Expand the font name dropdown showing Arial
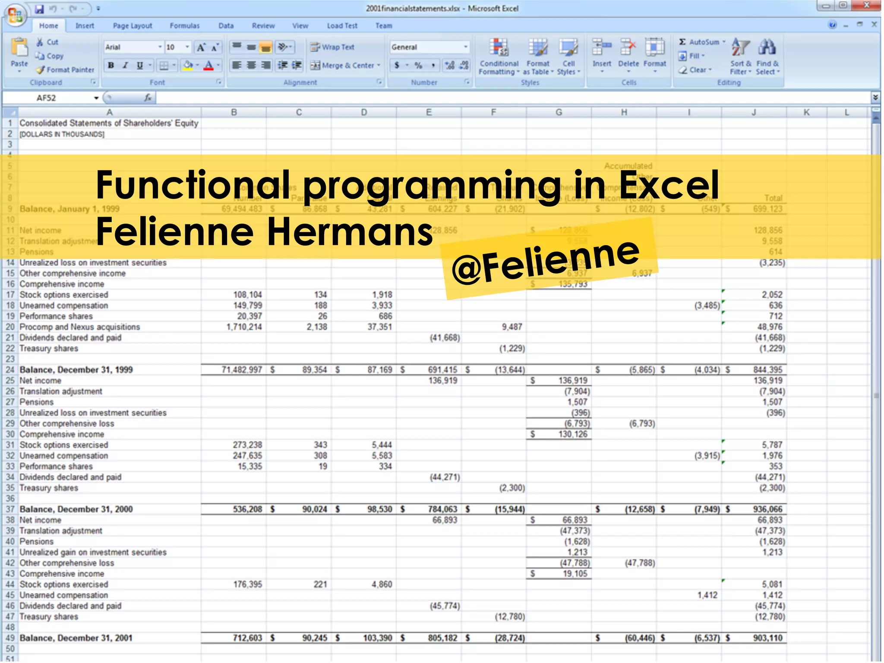Viewport: 884px width, 663px height. pyautogui.click(x=160, y=47)
